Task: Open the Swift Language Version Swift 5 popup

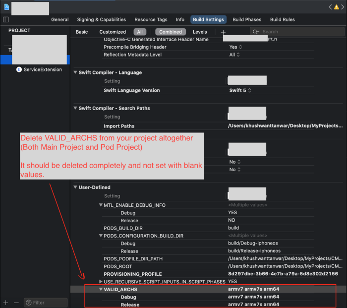Action: click(240, 90)
